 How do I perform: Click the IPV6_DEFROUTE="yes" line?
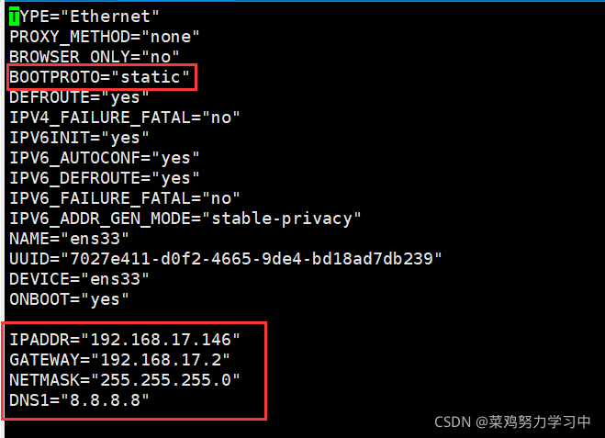[x=105, y=177]
